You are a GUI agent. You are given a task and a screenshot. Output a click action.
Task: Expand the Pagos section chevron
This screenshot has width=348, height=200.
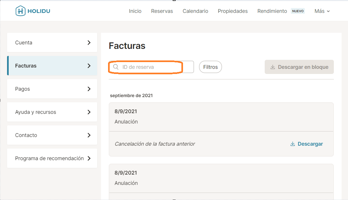click(89, 89)
